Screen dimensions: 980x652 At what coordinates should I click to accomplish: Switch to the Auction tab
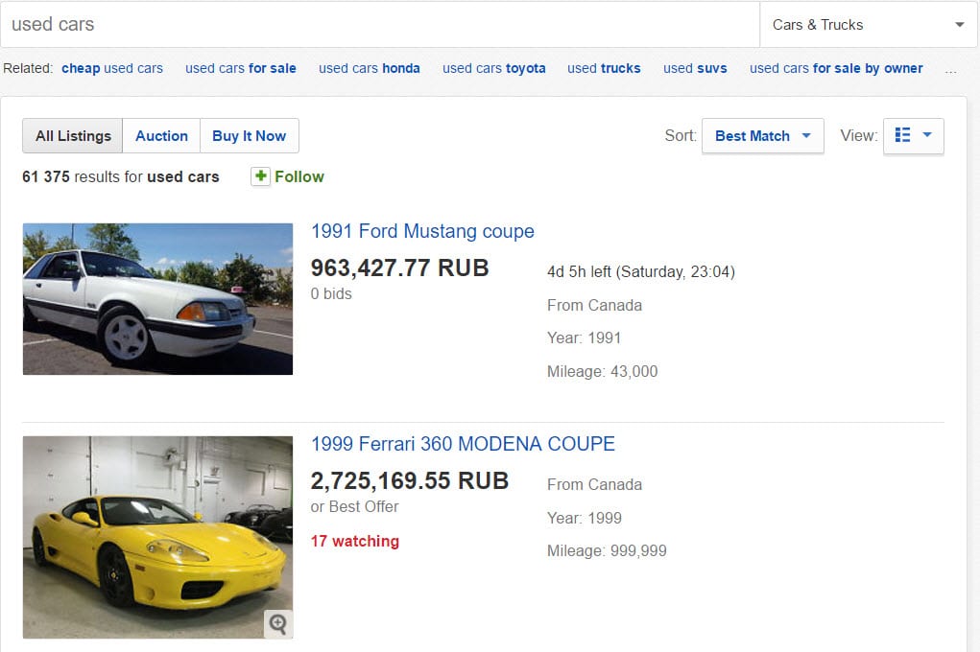[x=161, y=135]
